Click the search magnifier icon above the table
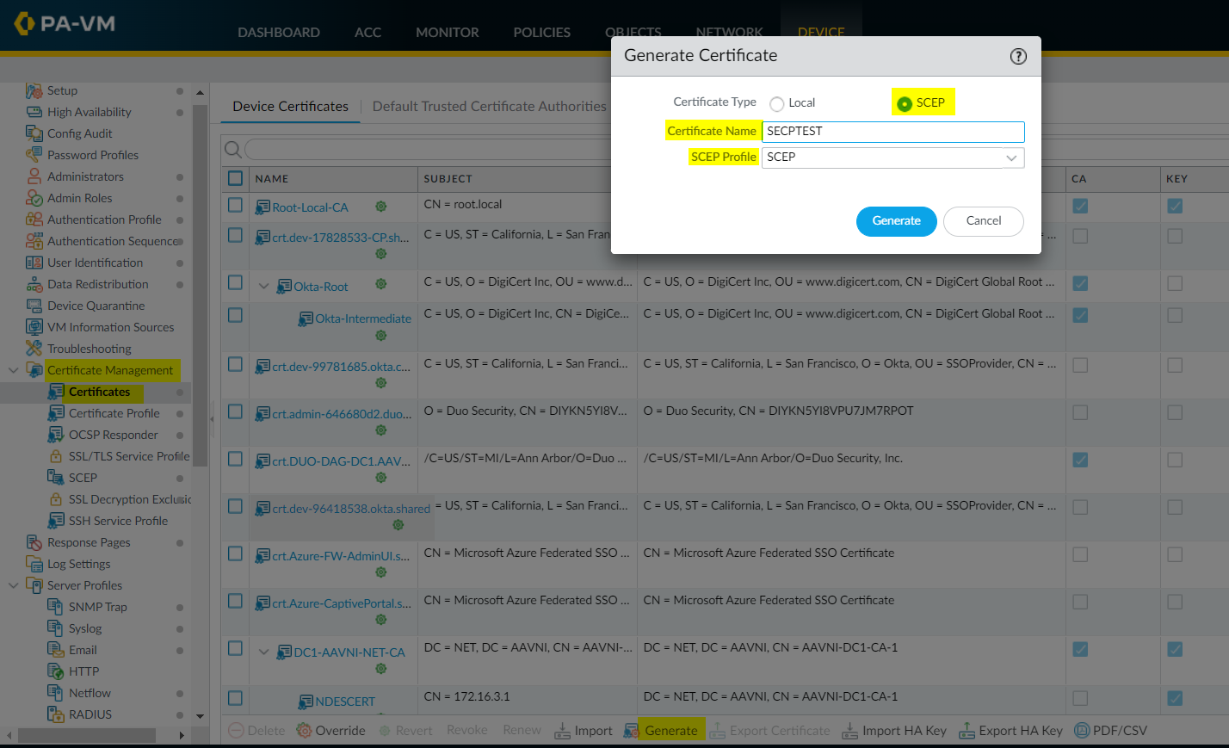The width and height of the screenshot is (1229, 748). point(232,150)
